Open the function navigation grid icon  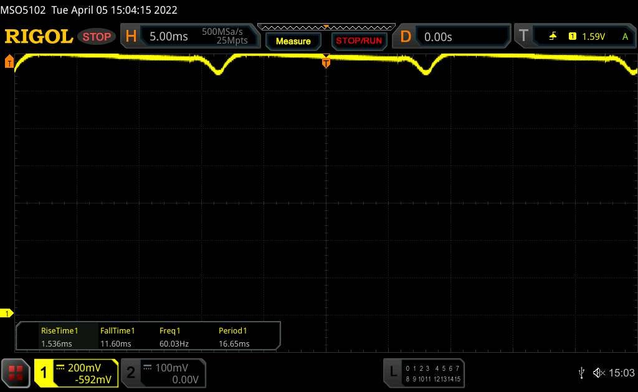tap(16, 373)
